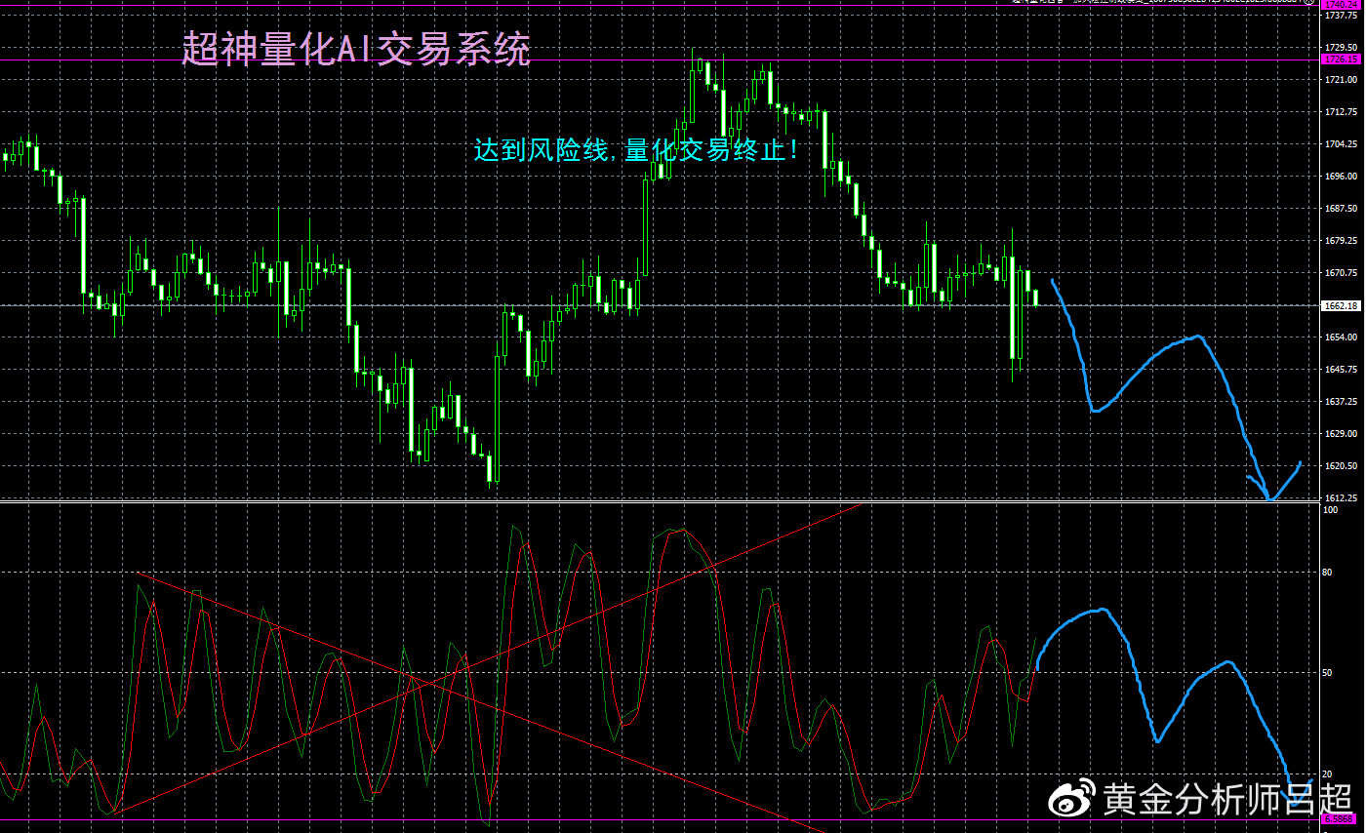Click the 1620.50 price scale label
Viewport: 1366px width, 833px height.
coord(1340,466)
